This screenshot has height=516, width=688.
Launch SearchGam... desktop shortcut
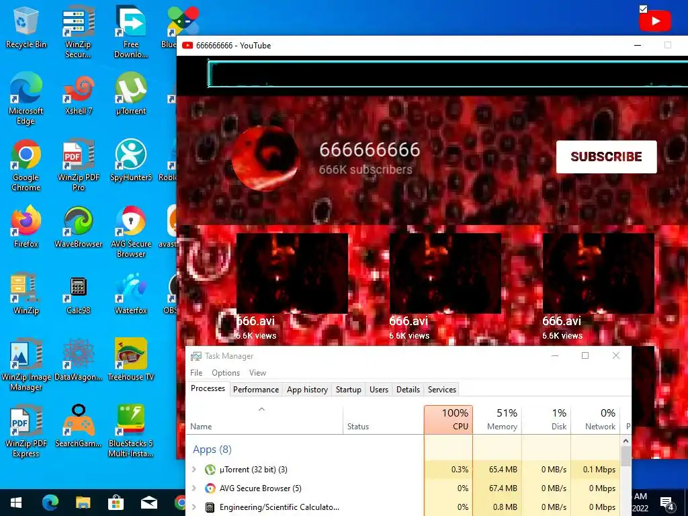pos(78,426)
